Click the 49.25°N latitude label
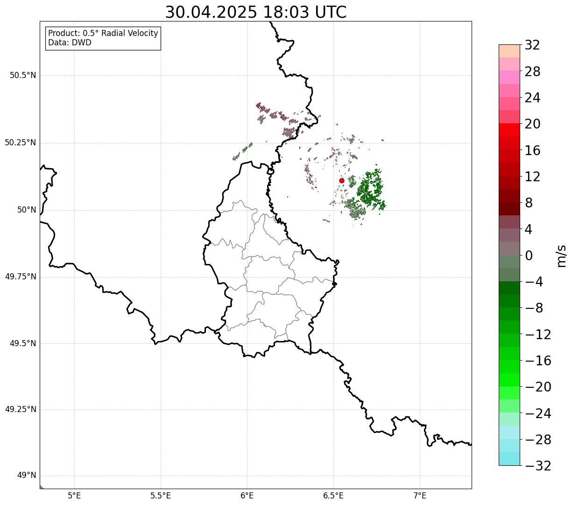Image resolution: width=572 pixels, height=505 pixels. click(x=20, y=410)
